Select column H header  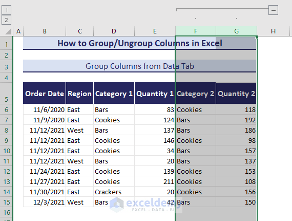(273, 31)
